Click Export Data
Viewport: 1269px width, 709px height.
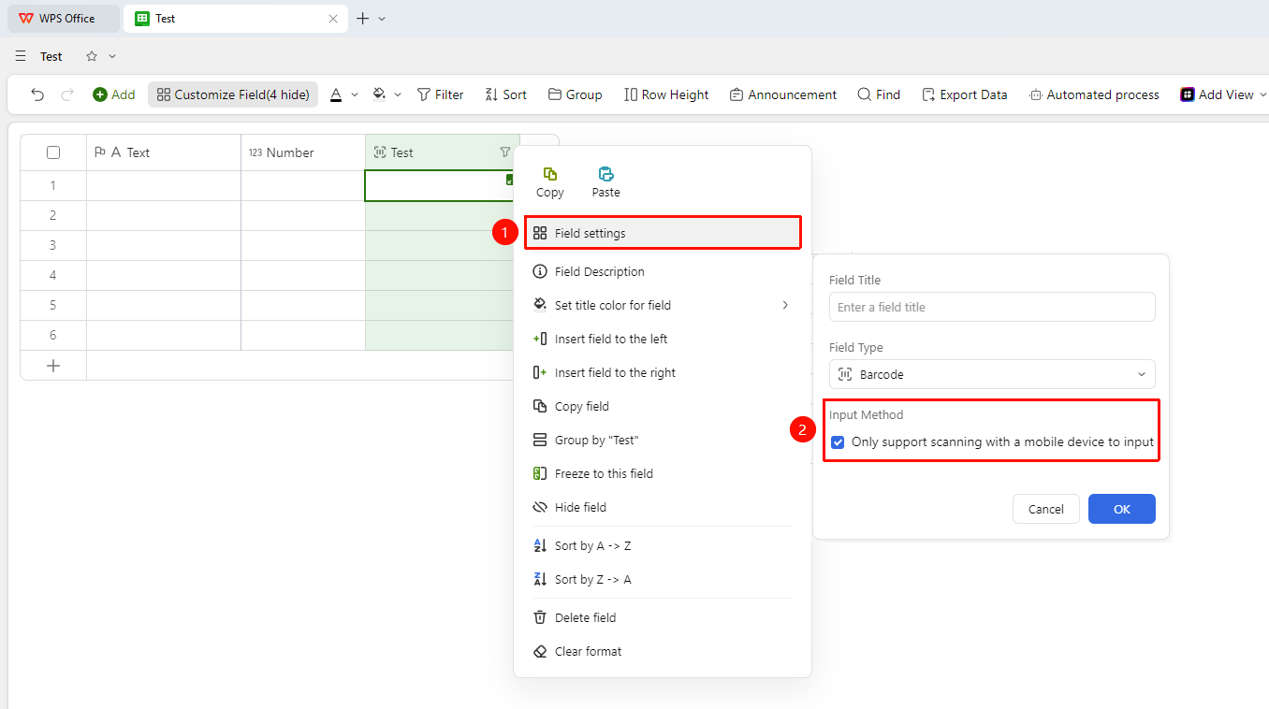pos(965,94)
